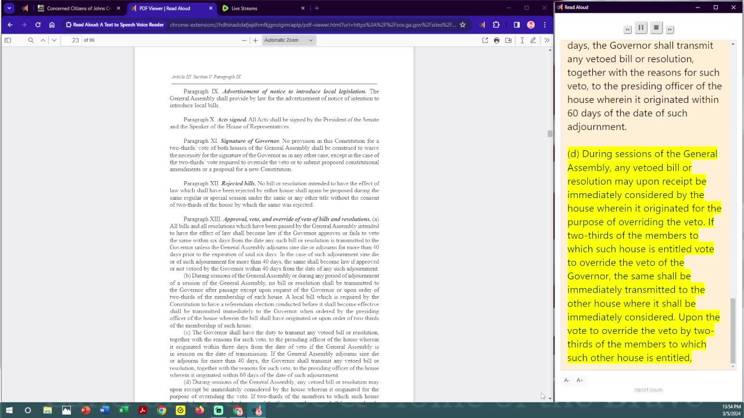
Task: Open Firefox from the taskbar
Action: tap(199, 410)
